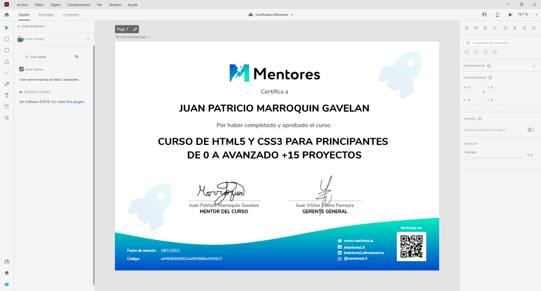Image resolution: width=541 pixels, height=291 pixels.
Task: Click align top edges icon
Action: tap(467, 28)
